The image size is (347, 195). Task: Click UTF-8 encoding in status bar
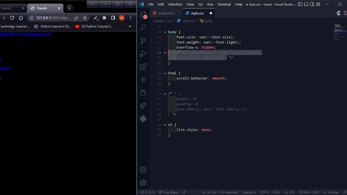[264, 192]
